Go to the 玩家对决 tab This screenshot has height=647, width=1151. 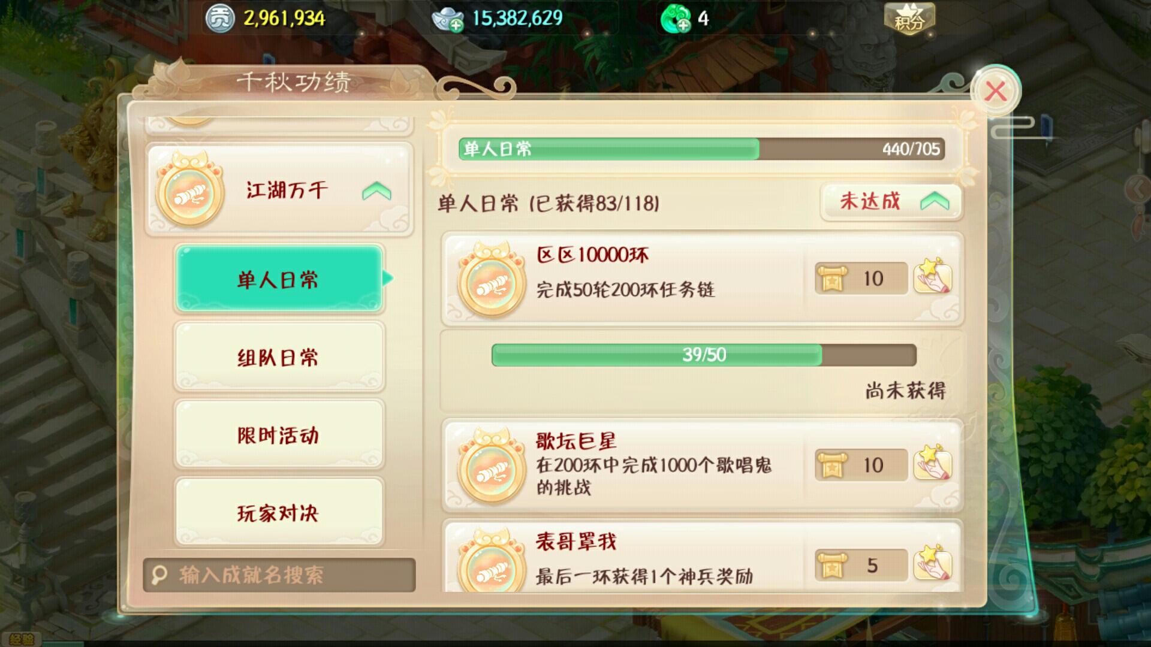(x=279, y=512)
